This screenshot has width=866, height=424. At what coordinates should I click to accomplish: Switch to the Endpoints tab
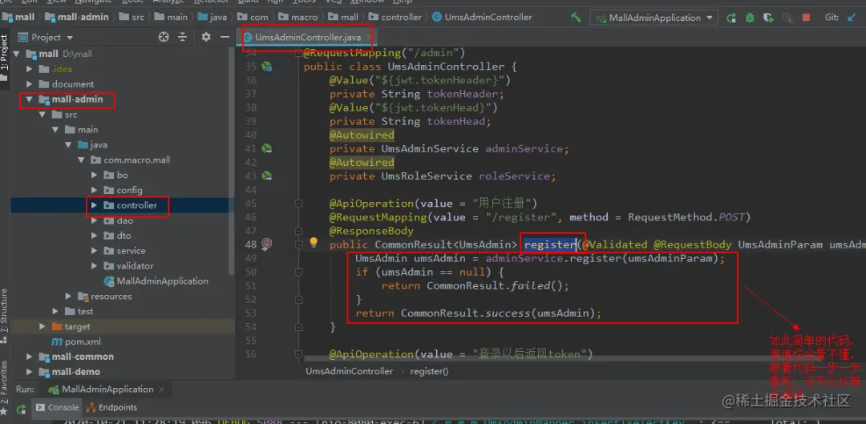pos(112,407)
